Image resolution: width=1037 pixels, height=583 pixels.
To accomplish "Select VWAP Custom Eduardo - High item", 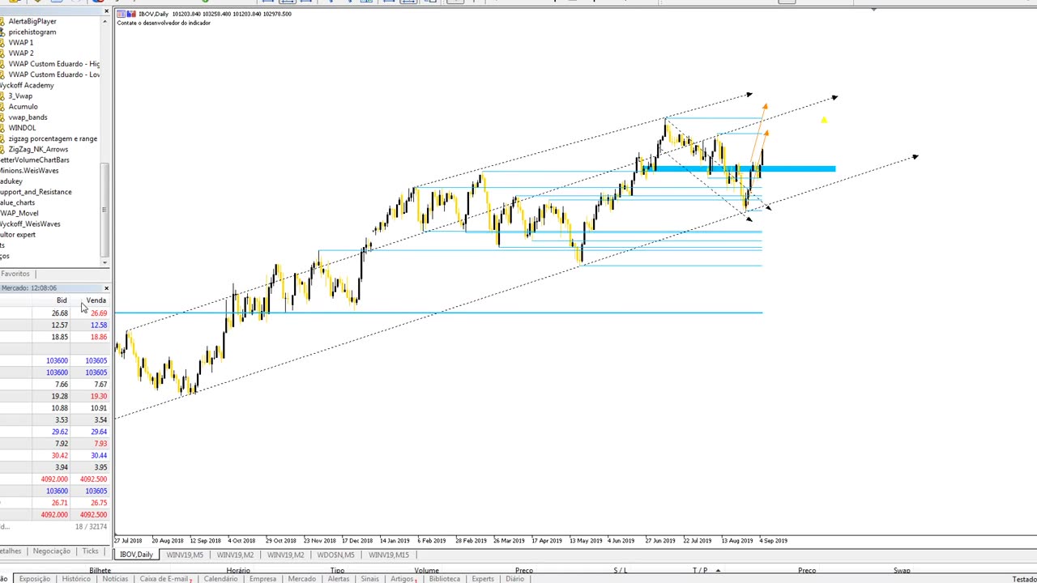I will coord(53,64).
